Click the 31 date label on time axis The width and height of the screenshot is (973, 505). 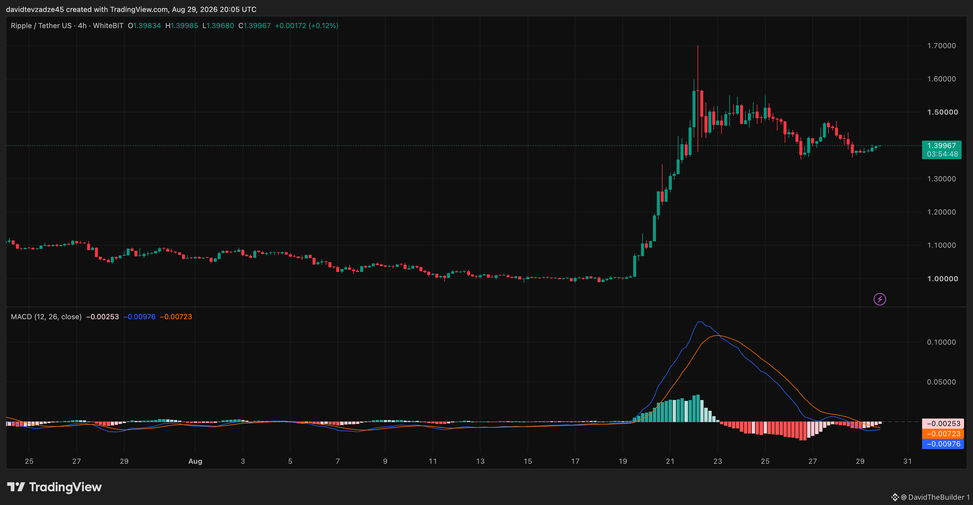(x=908, y=461)
